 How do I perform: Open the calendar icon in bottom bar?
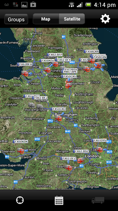[x=59, y=200]
